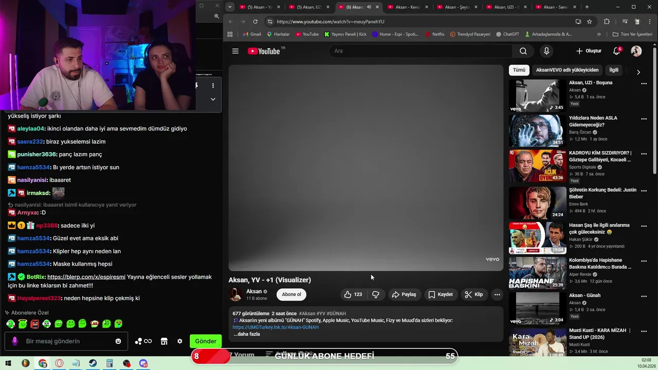Subscribe with the Abone ol button

291,294
